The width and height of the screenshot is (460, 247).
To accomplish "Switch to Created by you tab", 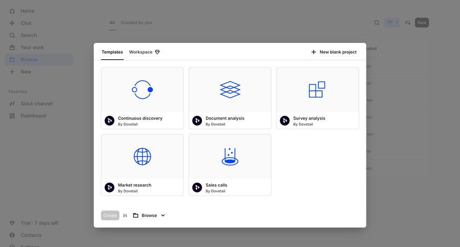I will (x=136, y=22).
